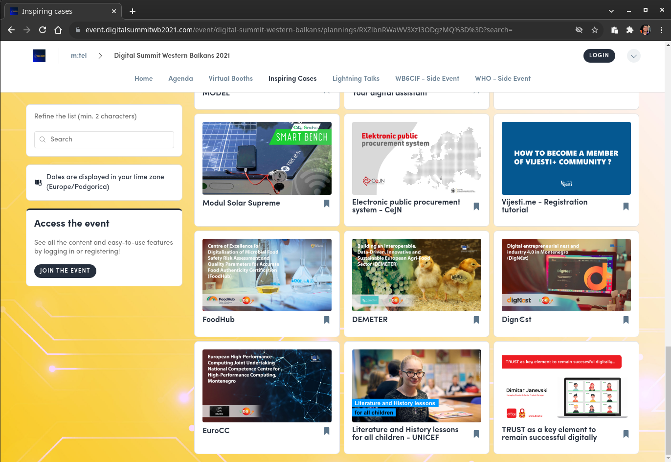Bookmark Literature and History lessons card
Screen dimensions: 671x462
(476, 434)
